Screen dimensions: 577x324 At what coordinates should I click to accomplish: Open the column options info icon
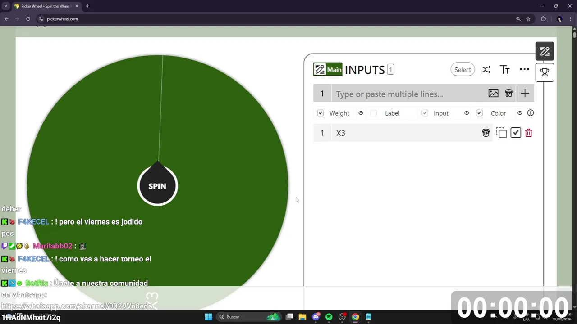[531, 113]
